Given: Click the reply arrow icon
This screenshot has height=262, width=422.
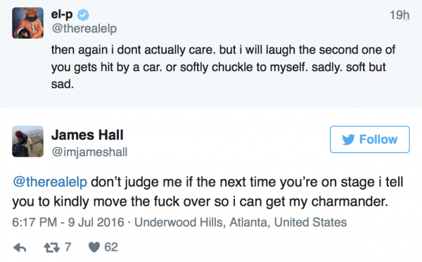Looking at the screenshot, I should pyautogui.click(x=20, y=247).
